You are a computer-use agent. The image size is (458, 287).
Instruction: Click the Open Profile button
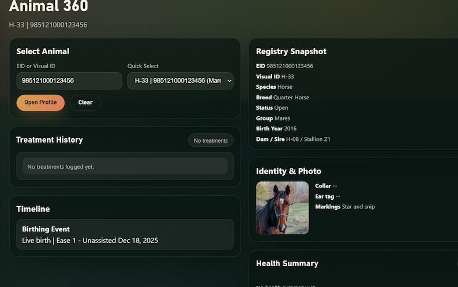tap(40, 102)
